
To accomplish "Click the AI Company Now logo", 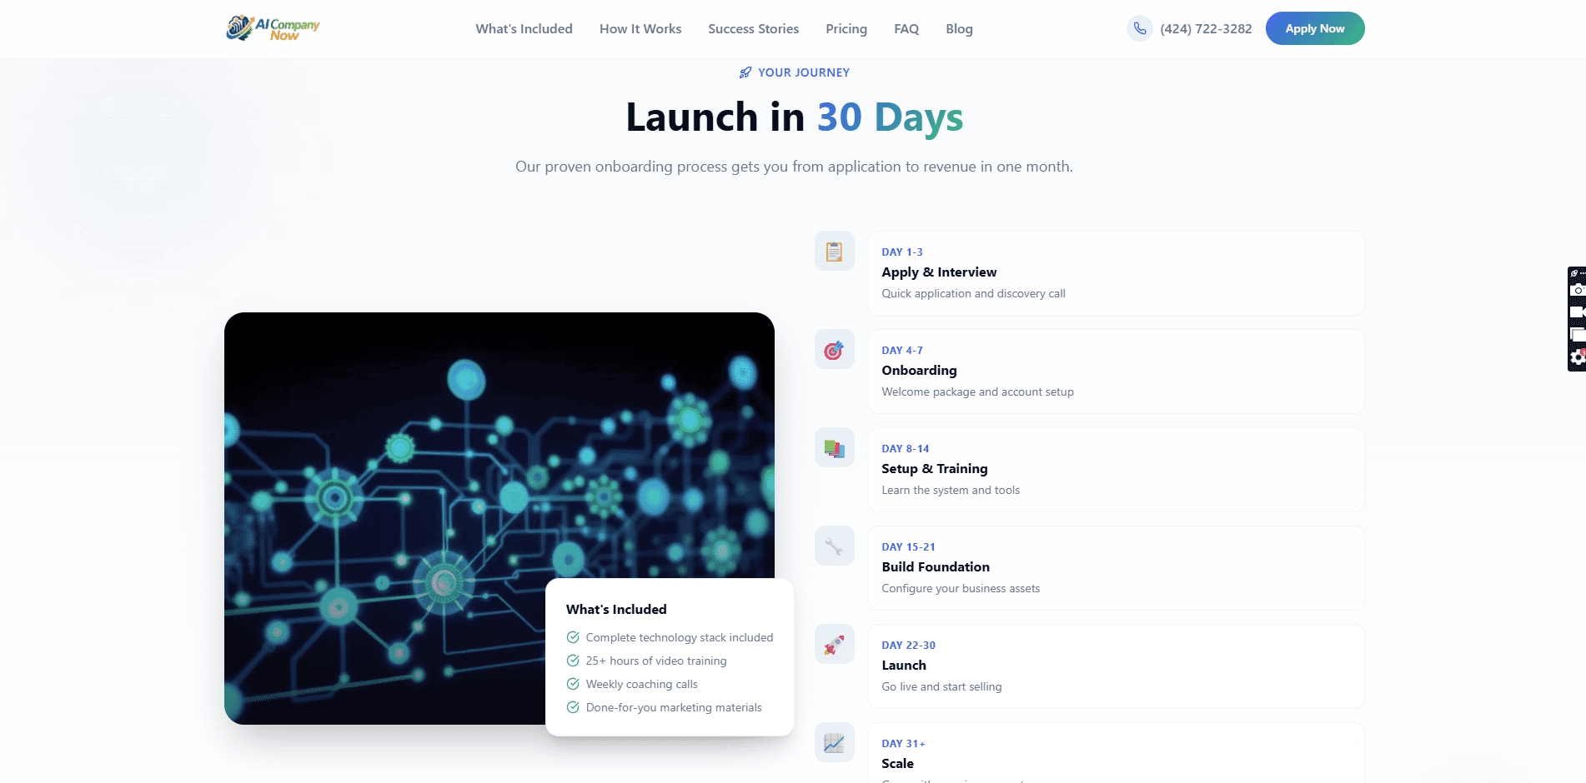I will pos(273,27).
